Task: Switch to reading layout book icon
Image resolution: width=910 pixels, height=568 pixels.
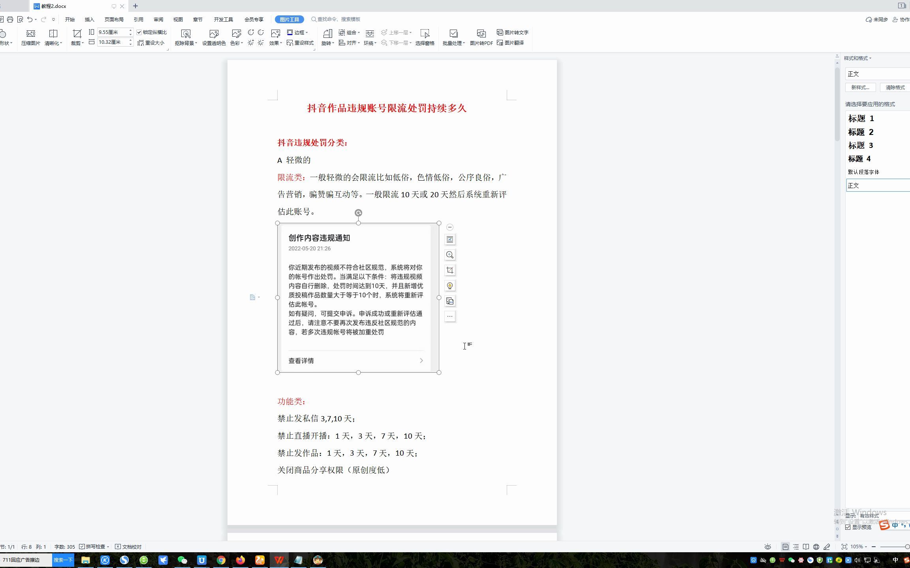Action: click(x=806, y=547)
